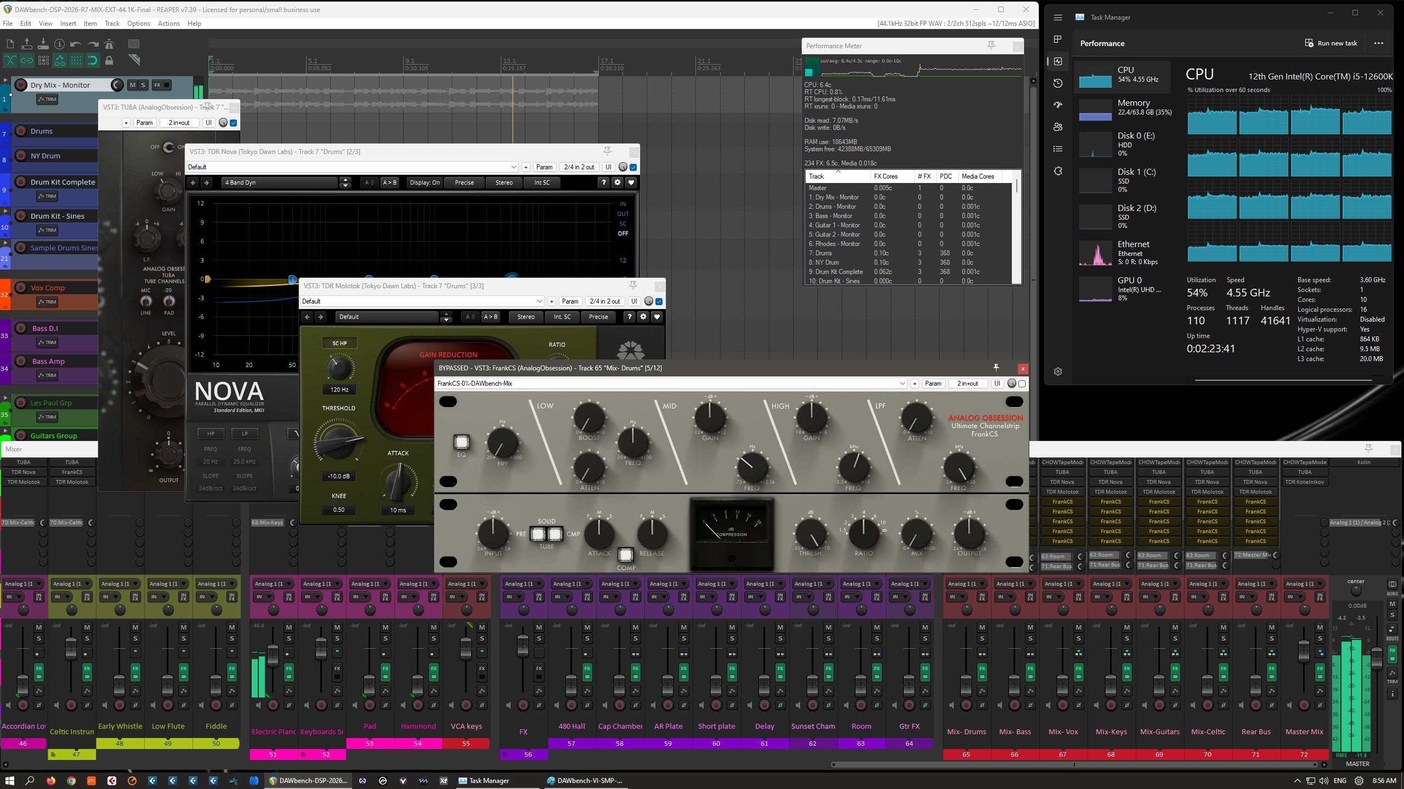Screen dimensions: 1404x789
Task: Open the Actions menu
Action: pos(168,24)
